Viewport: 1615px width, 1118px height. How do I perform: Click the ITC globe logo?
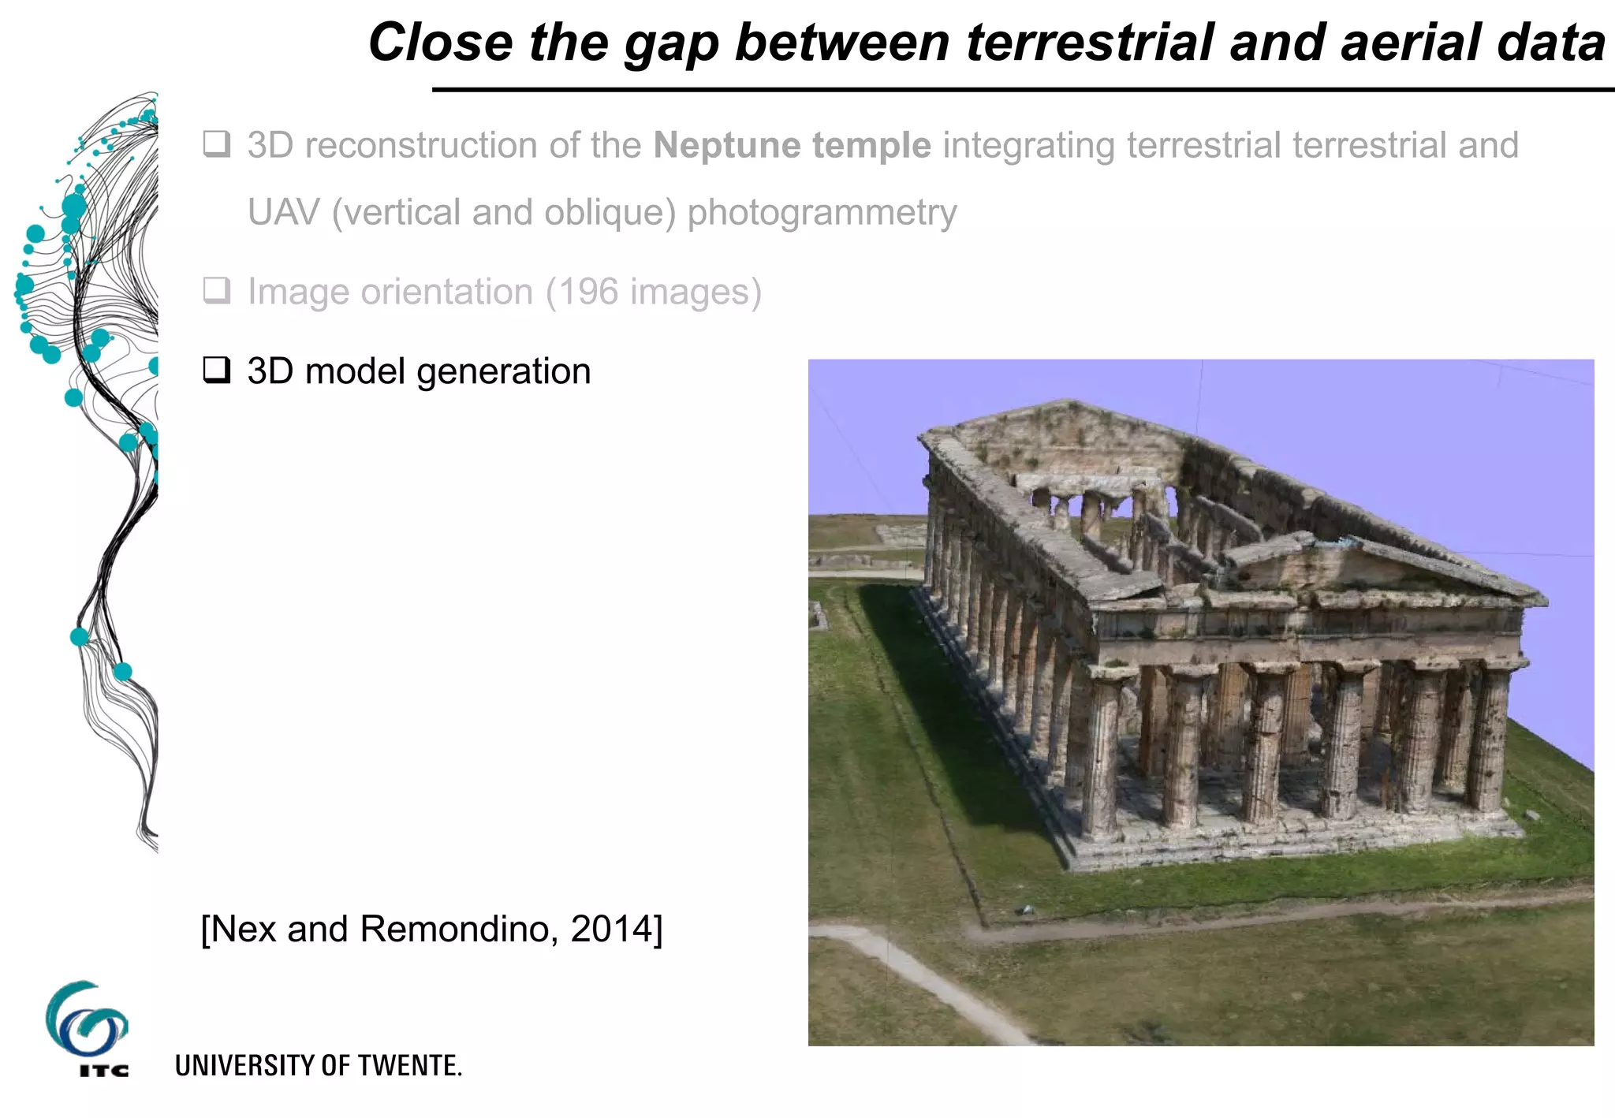pos(87,1028)
